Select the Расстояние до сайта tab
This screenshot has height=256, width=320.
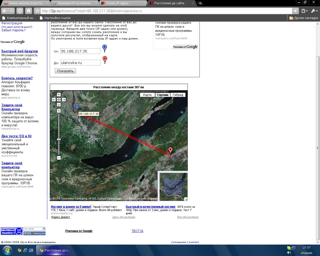(x=171, y=3)
